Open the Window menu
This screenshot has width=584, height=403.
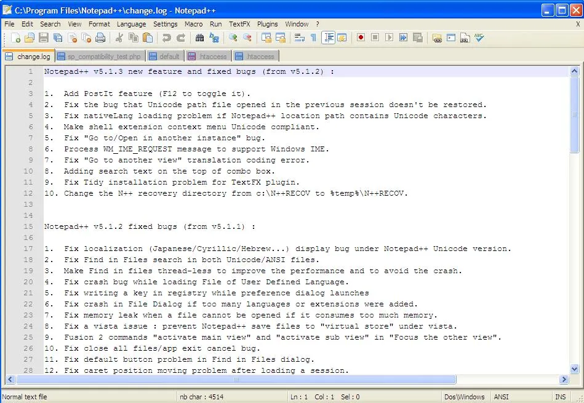tap(297, 24)
